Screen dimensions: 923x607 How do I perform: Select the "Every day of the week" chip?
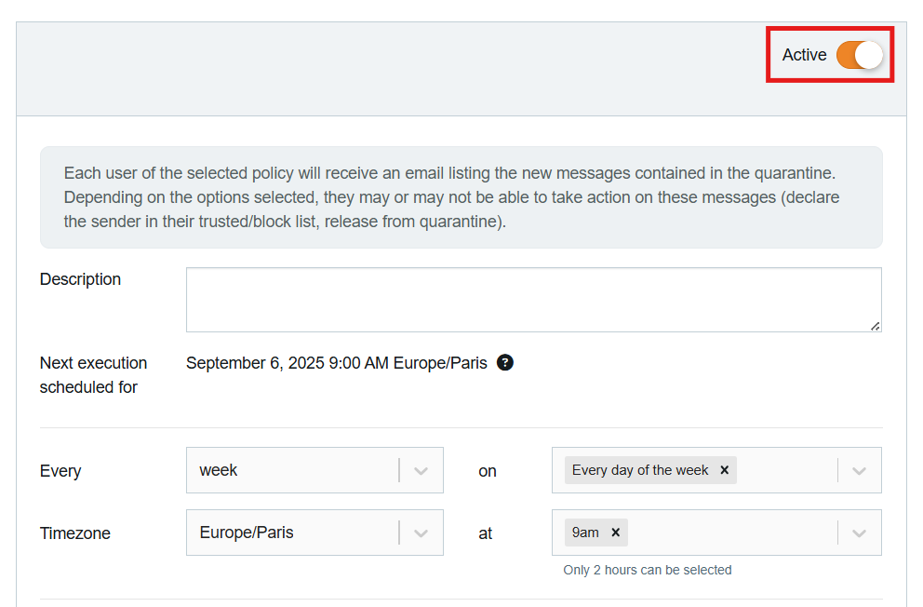pos(642,470)
